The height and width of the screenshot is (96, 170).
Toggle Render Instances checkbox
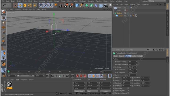[128, 93]
